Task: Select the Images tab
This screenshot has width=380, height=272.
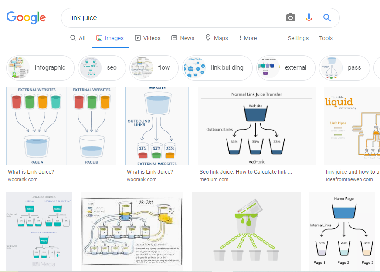Action: pyautogui.click(x=110, y=38)
